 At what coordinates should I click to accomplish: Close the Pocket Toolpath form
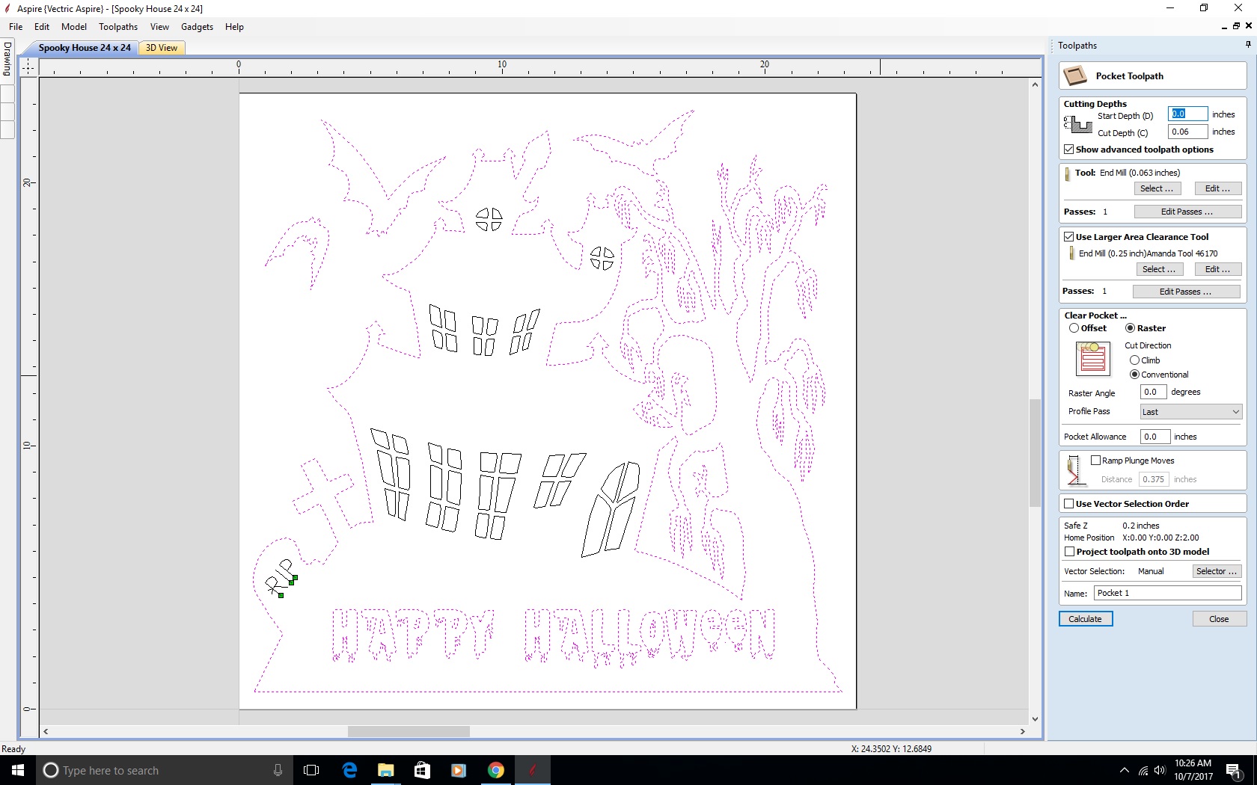[x=1220, y=619]
